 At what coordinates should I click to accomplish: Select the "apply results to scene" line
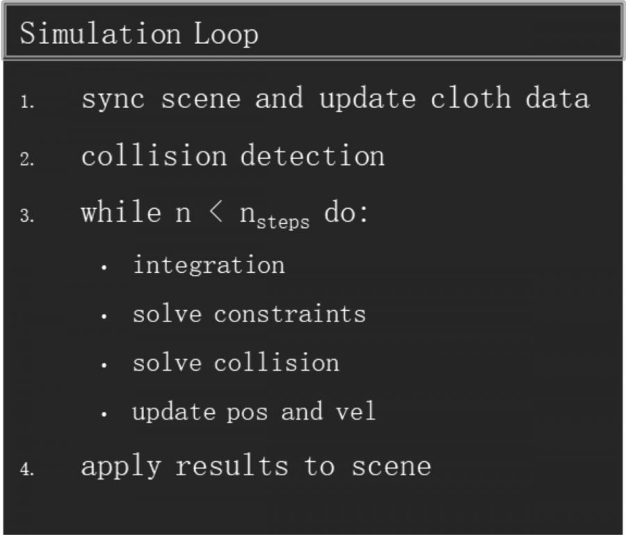pos(255,466)
